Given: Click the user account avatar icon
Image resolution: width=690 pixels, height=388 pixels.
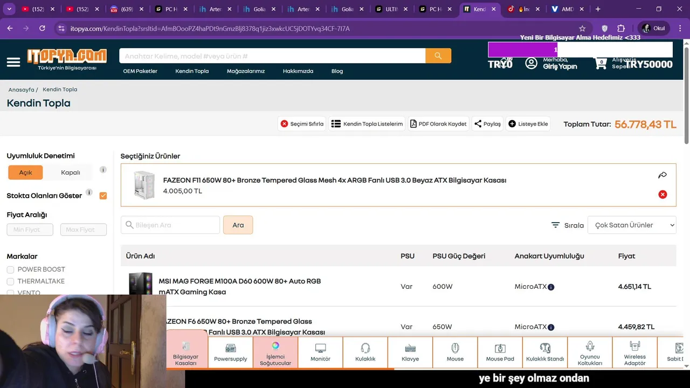Looking at the screenshot, I should (532, 63).
